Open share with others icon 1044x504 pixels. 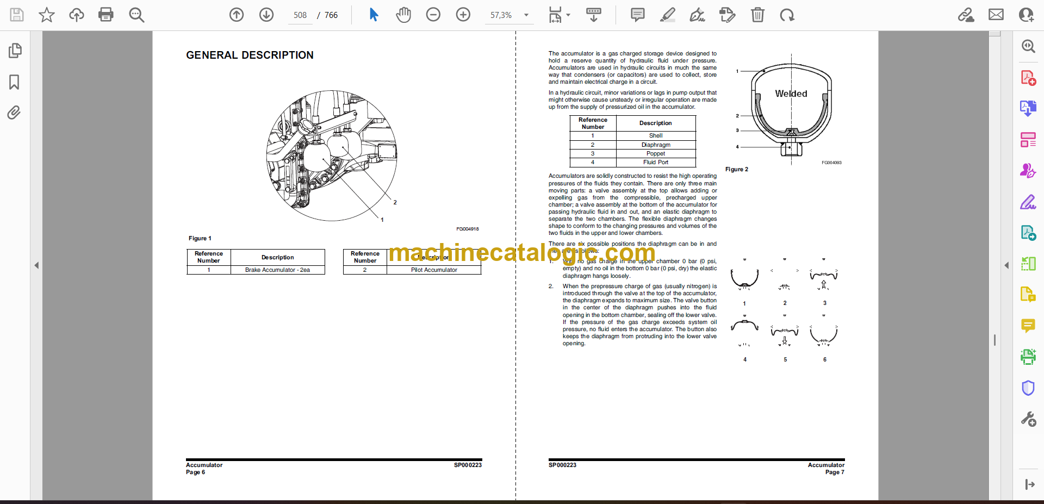coord(1027,15)
